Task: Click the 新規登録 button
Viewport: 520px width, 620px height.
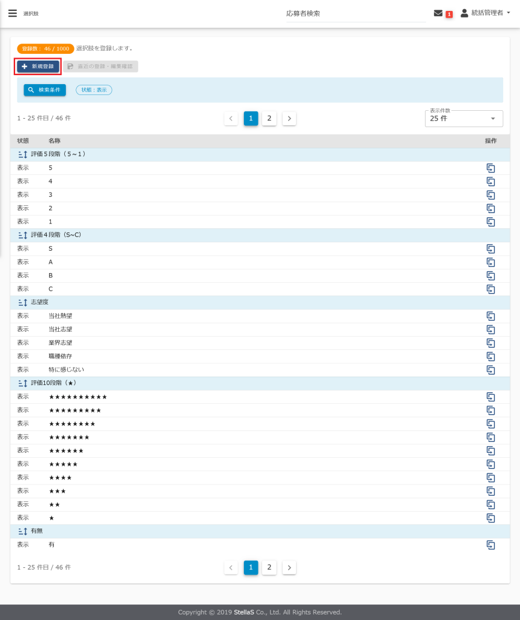Action: (x=38, y=67)
